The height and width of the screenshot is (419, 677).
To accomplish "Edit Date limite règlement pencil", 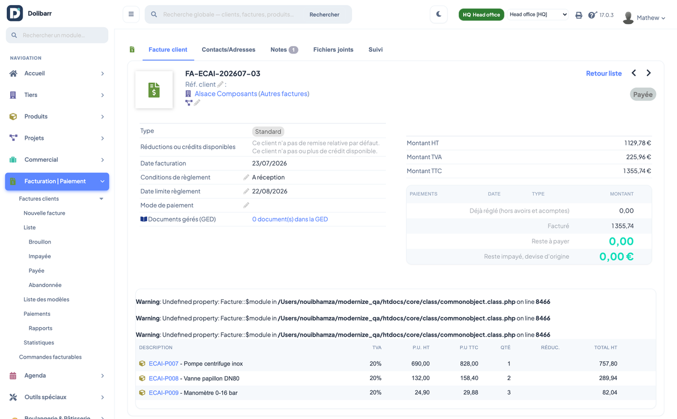I will [246, 191].
